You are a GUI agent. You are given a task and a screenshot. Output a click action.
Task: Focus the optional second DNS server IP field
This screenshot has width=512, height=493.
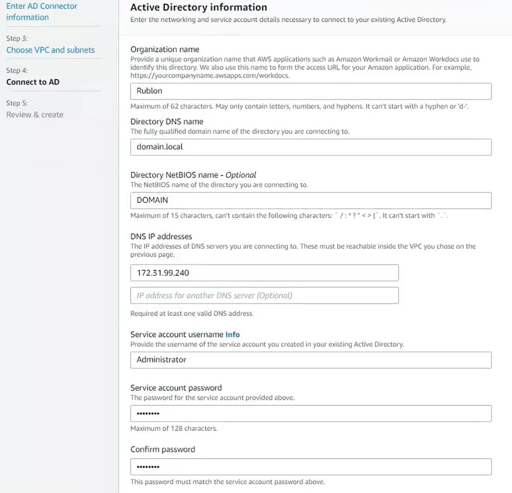(x=264, y=296)
